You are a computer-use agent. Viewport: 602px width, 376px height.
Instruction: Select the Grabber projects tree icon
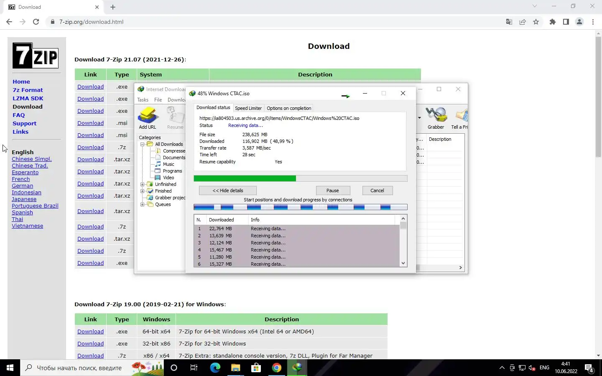(x=150, y=198)
